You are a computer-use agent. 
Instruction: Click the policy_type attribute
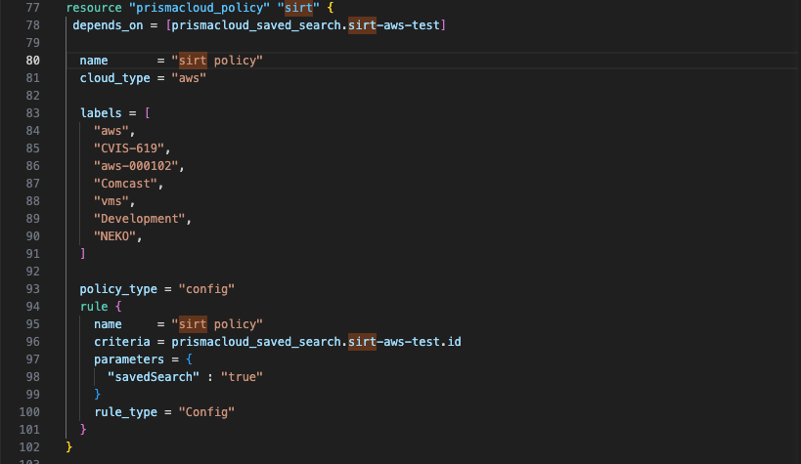[x=118, y=289]
